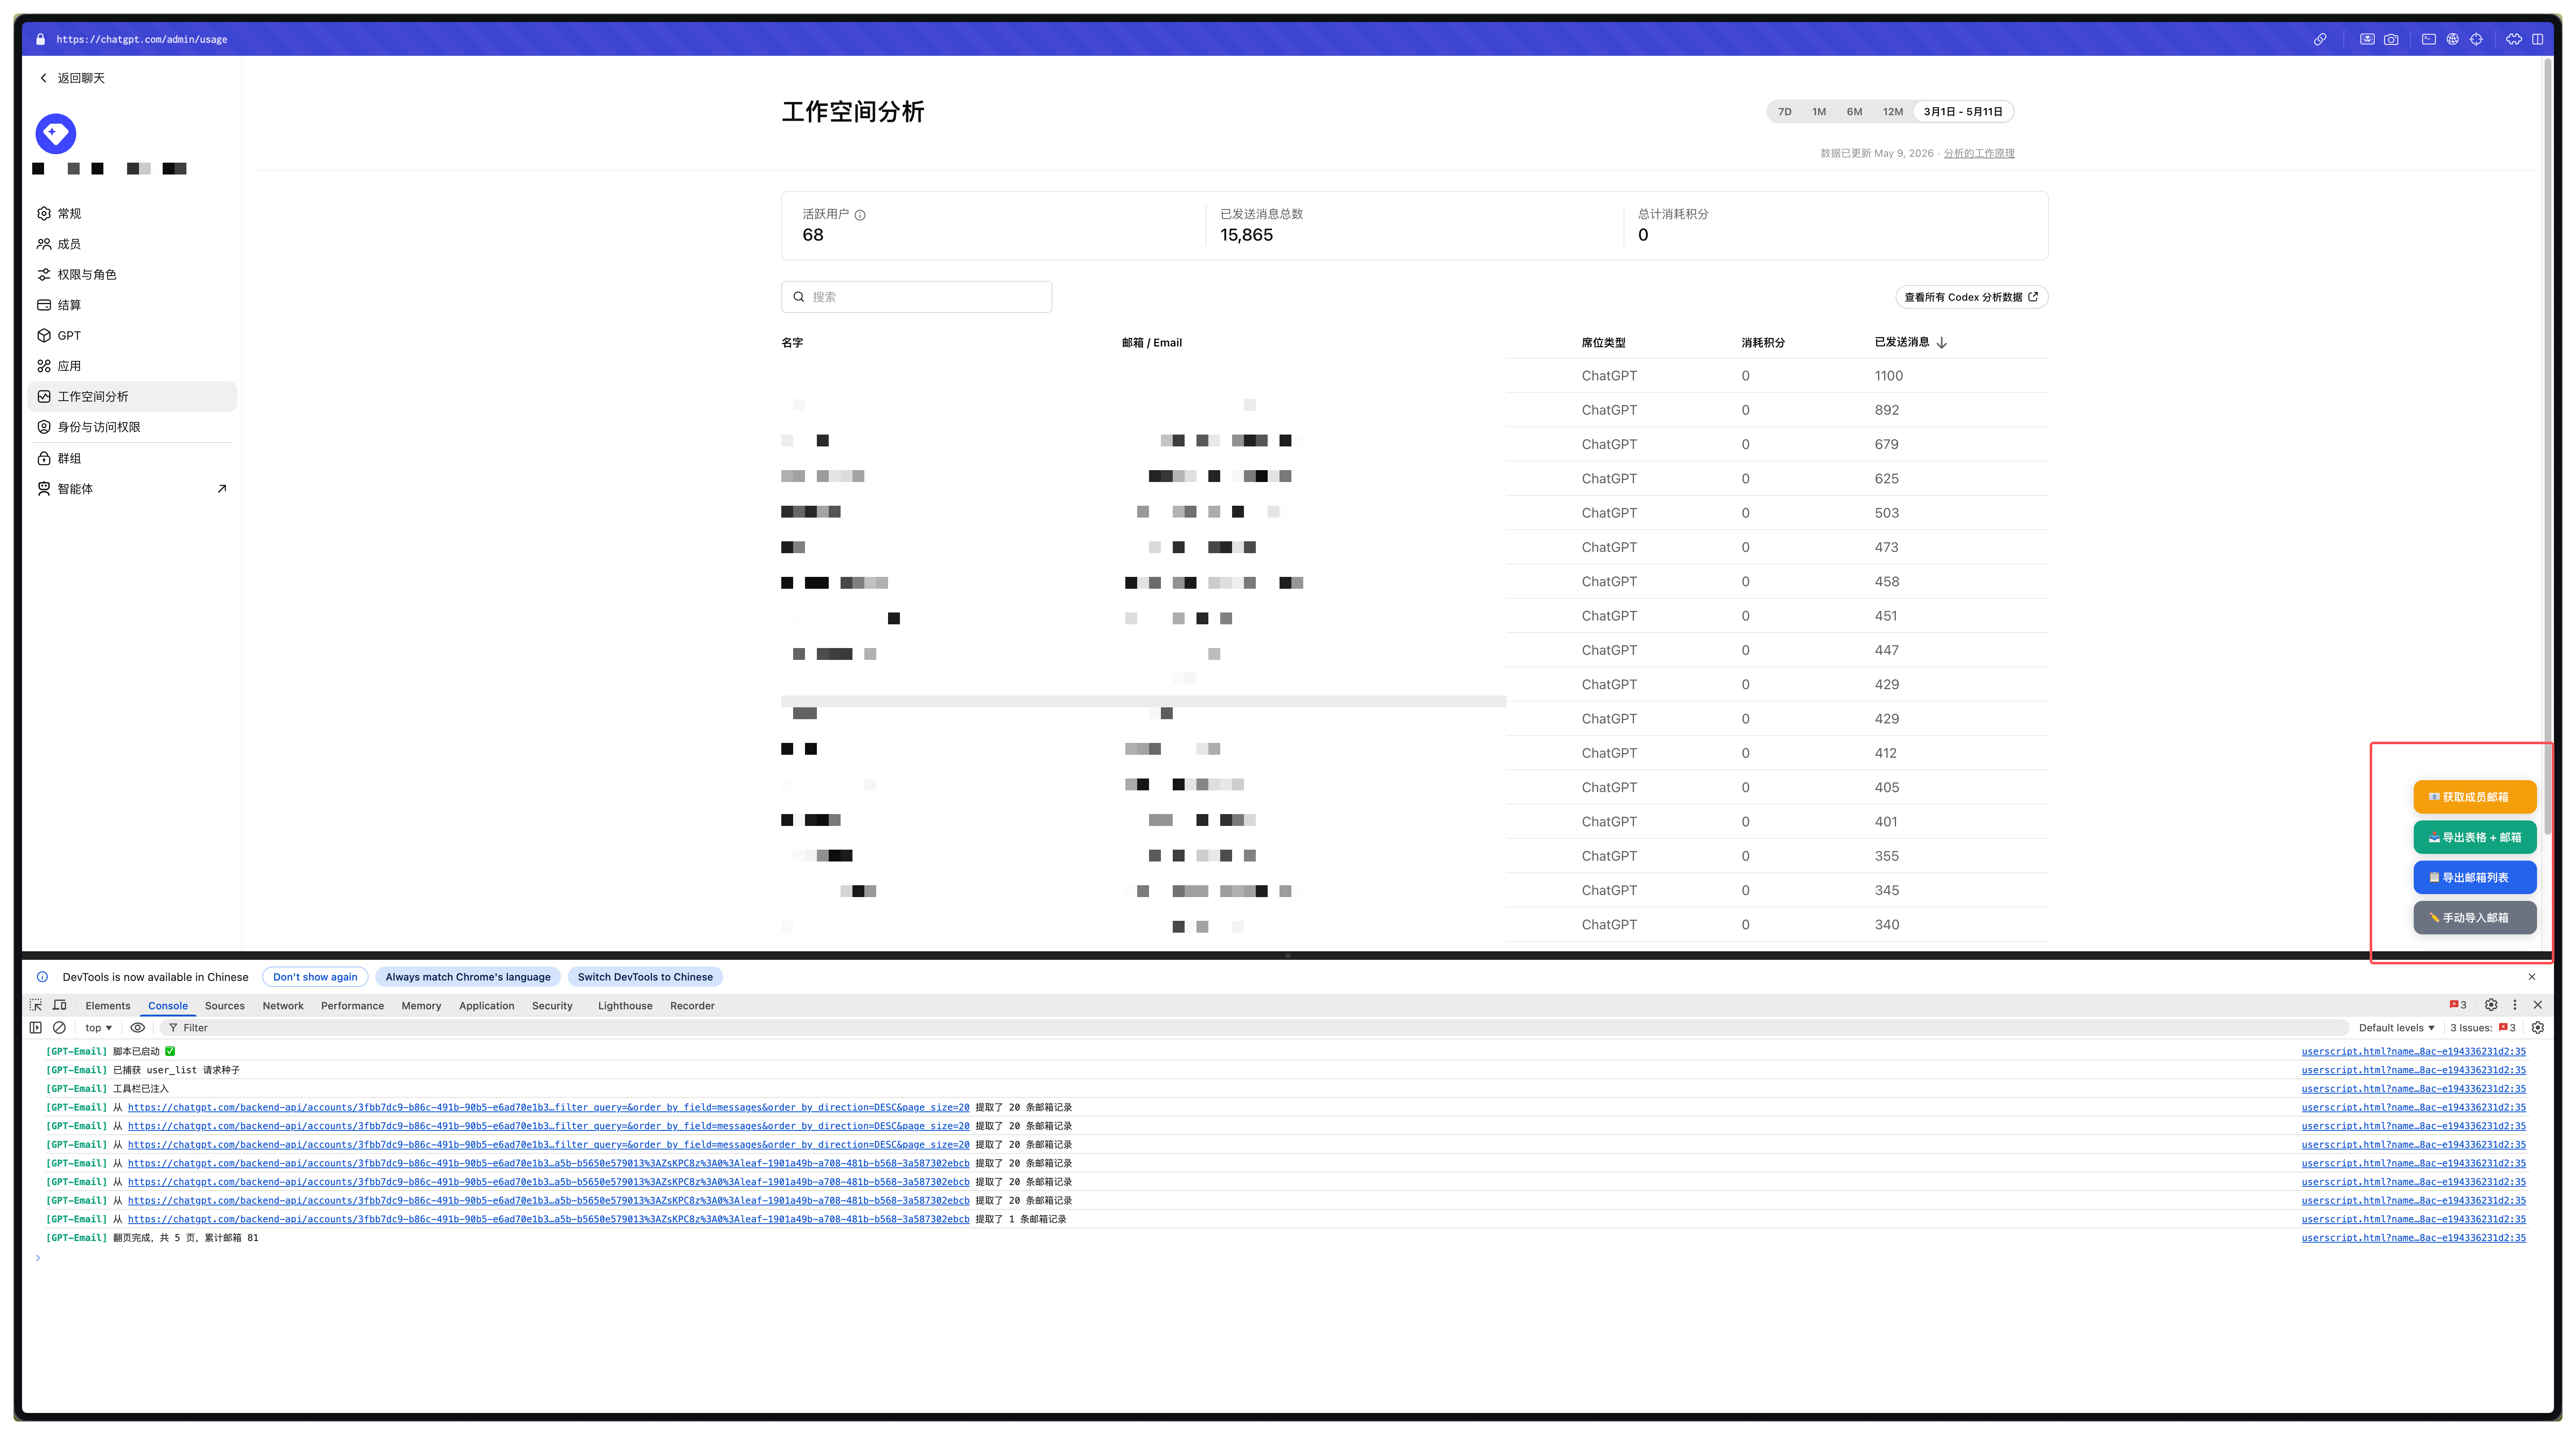Focus the 搜索 search field
2576x1435 pixels.
916,297
